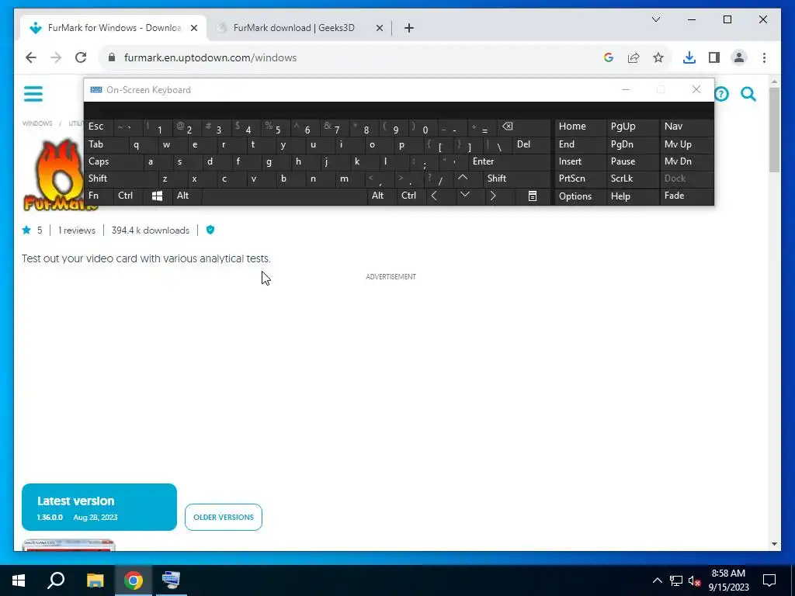The height and width of the screenshot is (596, 795).
Task: Open the help question mark icon
Action: 721,94
